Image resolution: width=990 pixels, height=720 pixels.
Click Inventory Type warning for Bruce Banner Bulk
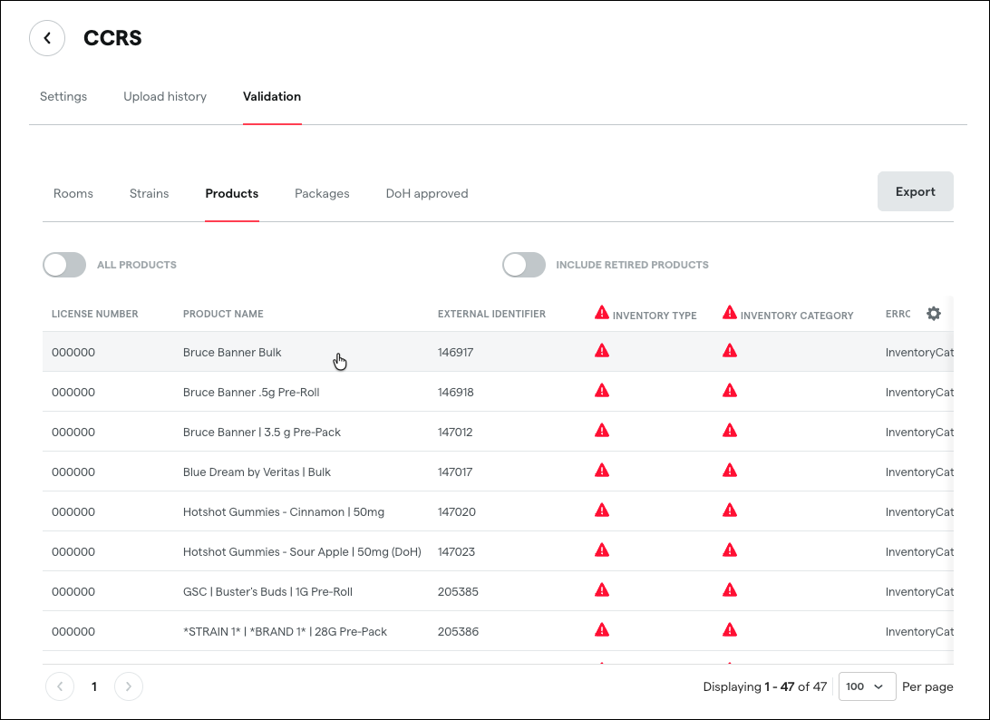click(602, 351)
